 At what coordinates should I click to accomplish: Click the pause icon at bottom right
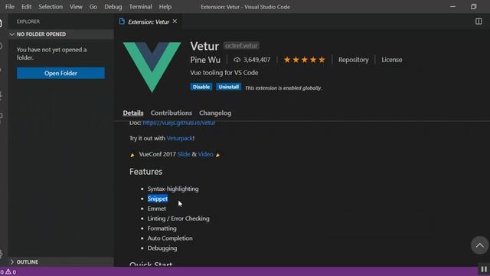pyautogui.click(x=484, y=269)
